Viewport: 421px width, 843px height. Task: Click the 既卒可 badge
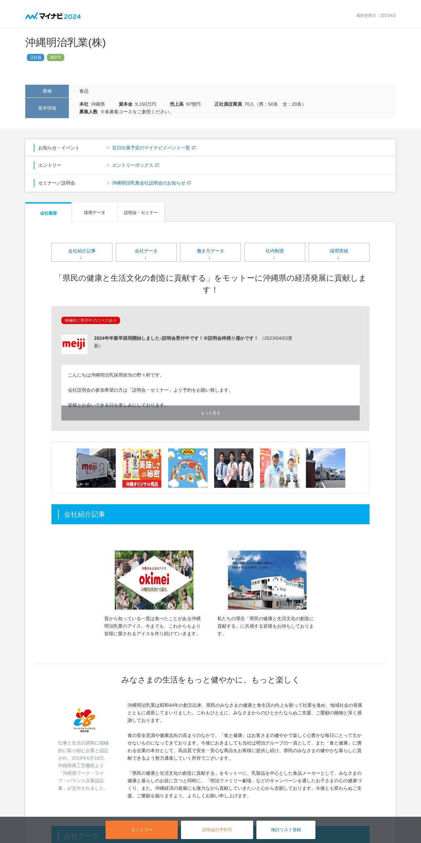tap(55, 57)
